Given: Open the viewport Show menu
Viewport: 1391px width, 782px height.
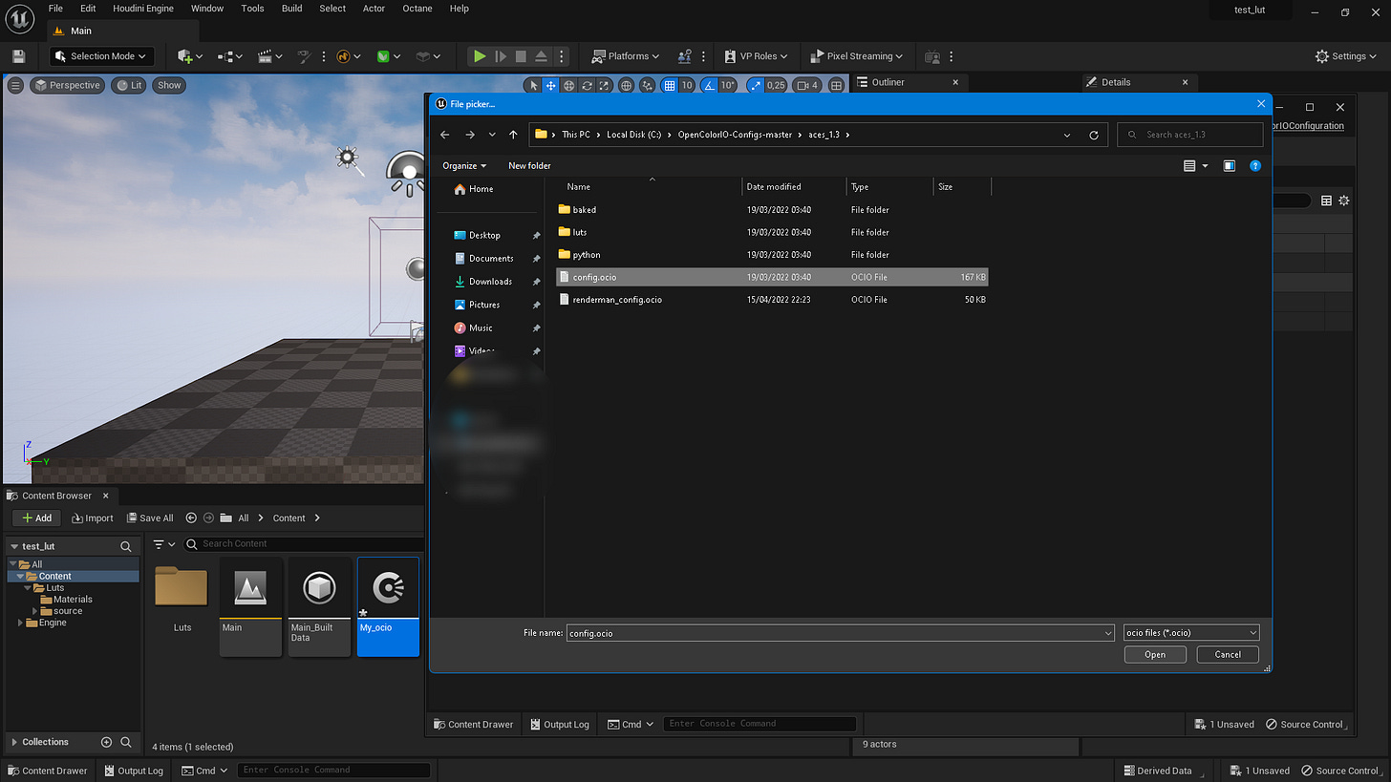Looking at the screenshot, I should 169,85.
